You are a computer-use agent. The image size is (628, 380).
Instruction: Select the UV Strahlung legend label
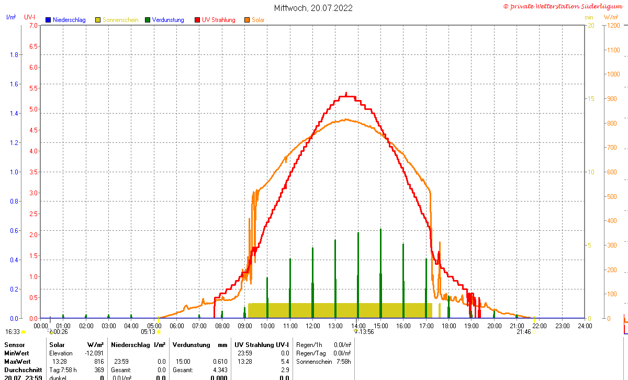point(219,20)
